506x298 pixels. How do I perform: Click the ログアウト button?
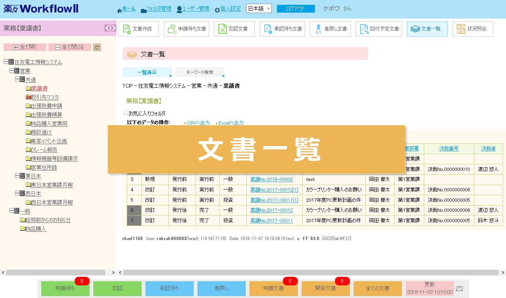point(296,9)
